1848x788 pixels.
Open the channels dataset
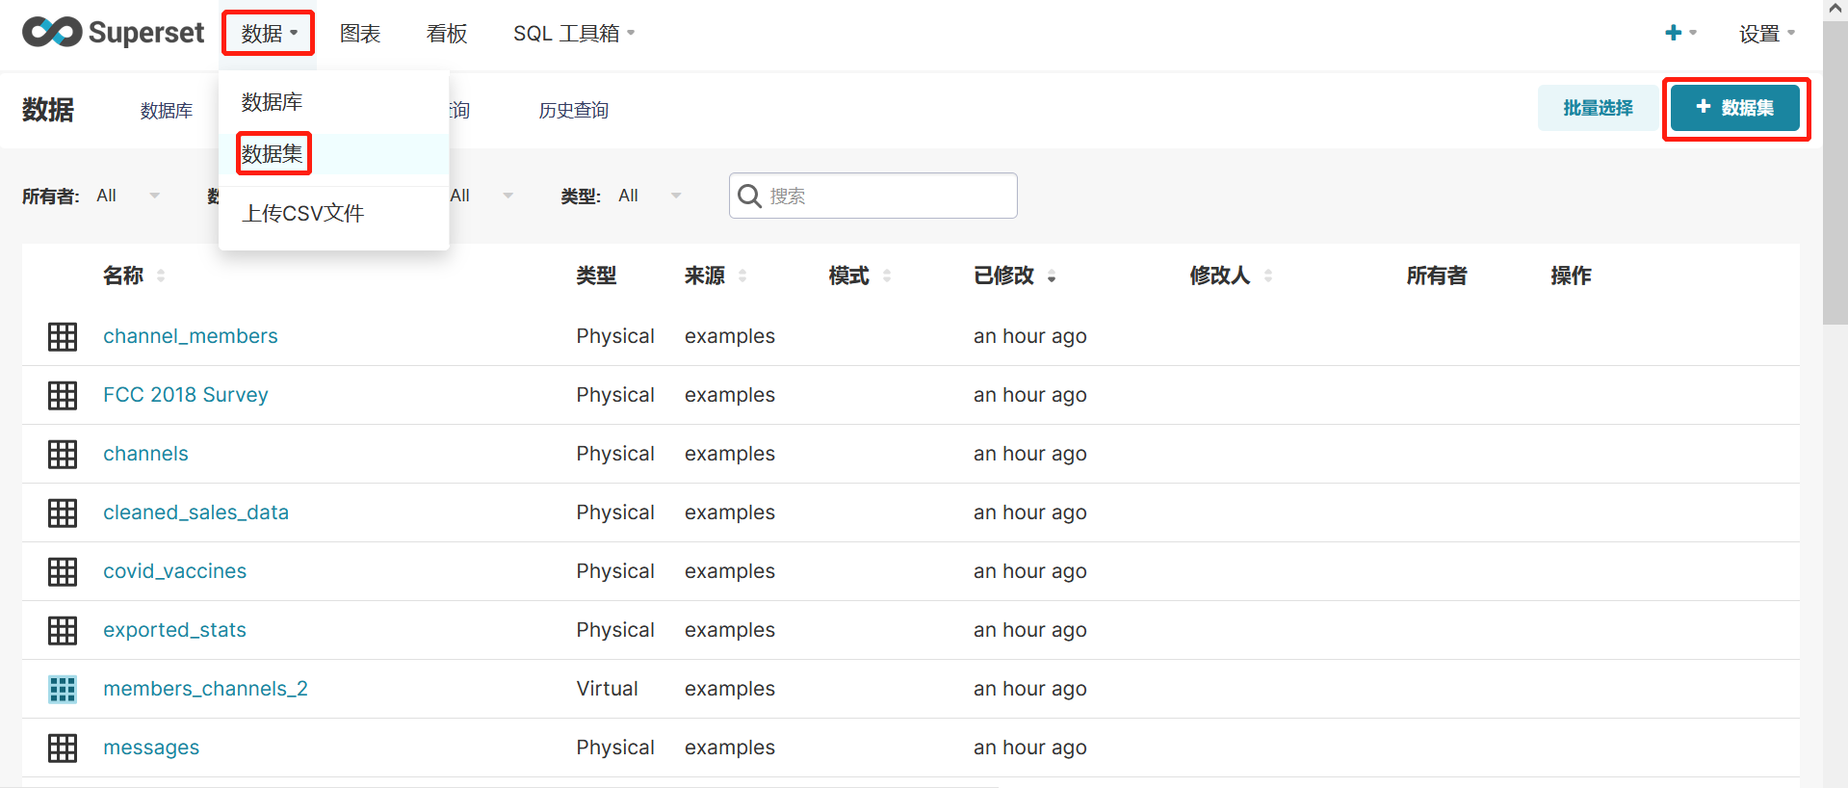click(145, 454)
